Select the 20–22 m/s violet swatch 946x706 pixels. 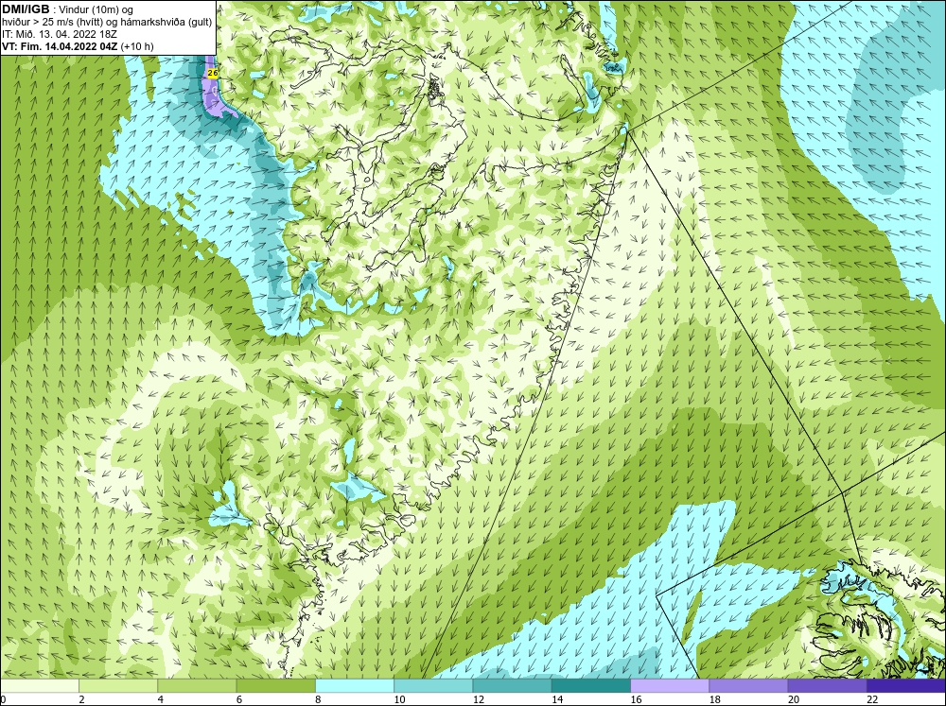coord(827,686)
